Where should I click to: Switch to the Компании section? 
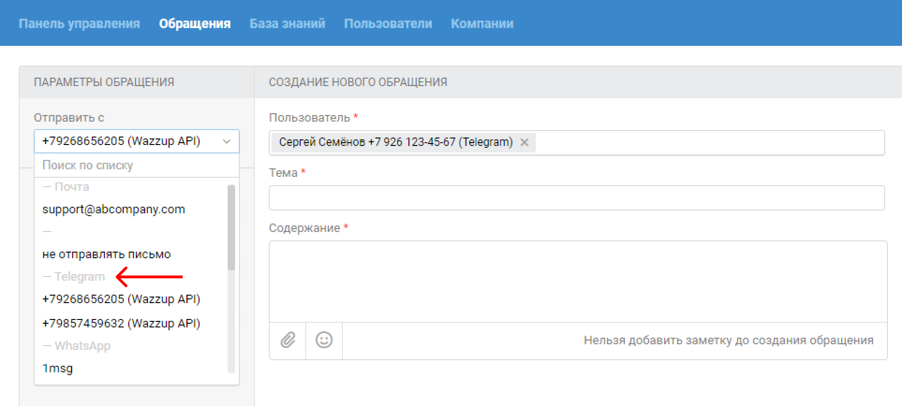[482, 23]
